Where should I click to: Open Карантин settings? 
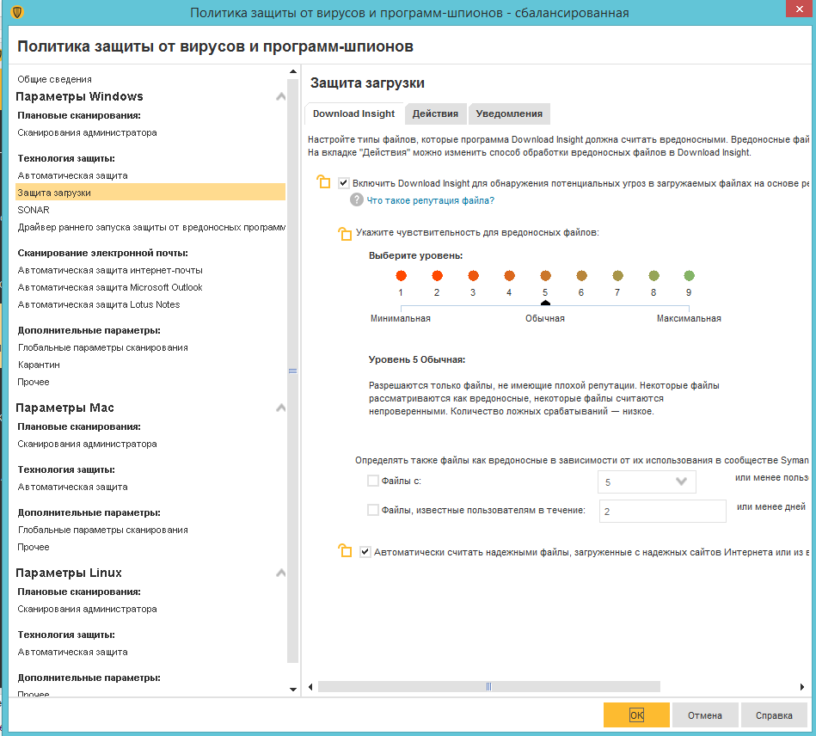[39, 365]
